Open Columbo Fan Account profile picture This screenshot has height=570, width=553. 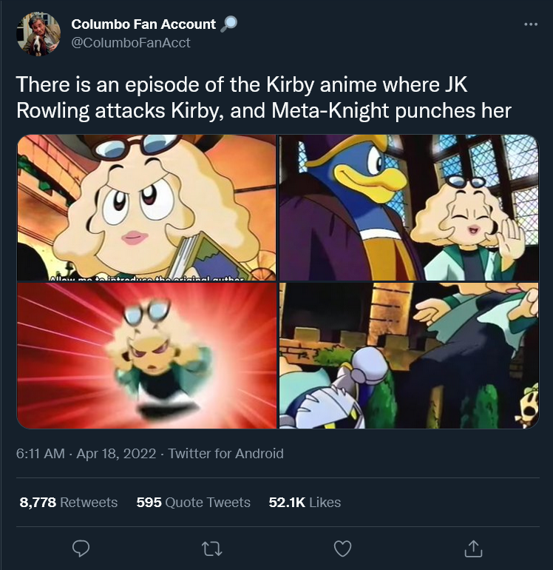tap(38, 34)
